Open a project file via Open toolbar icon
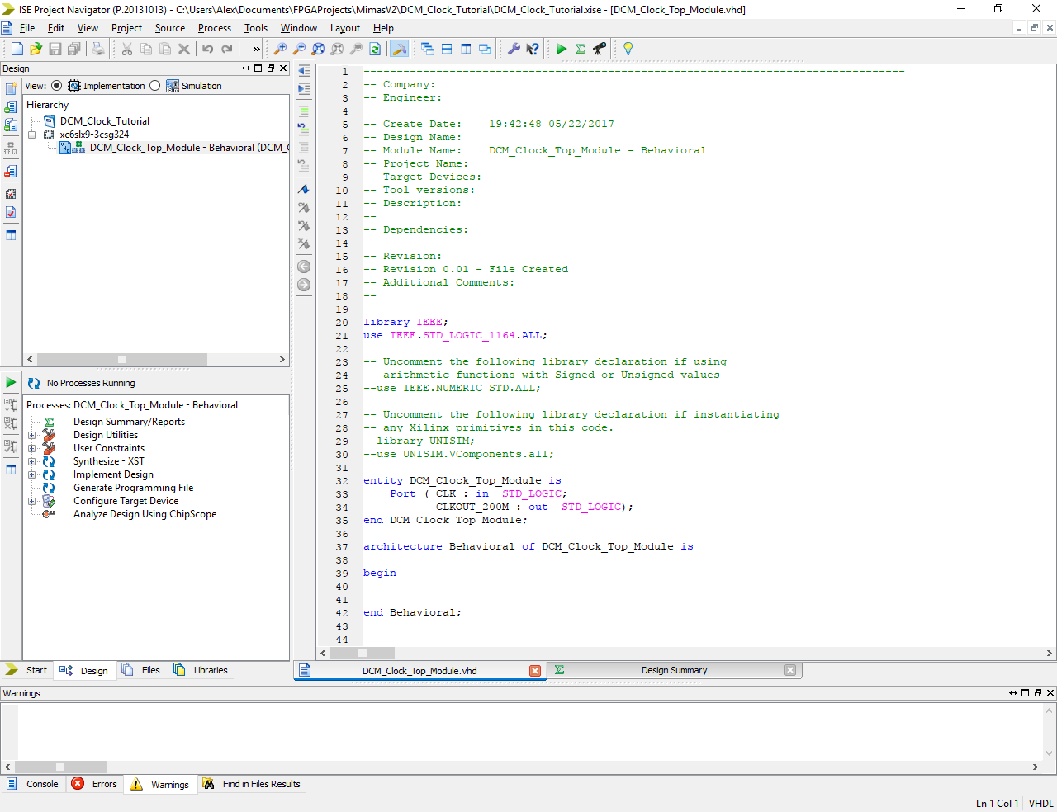This screenshot has width=1057, height=812. (36, 49)
